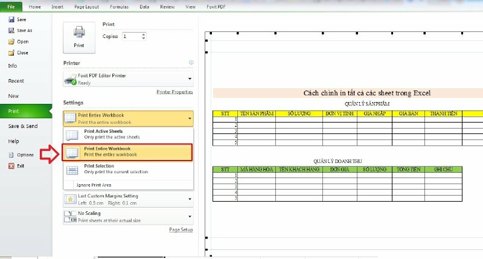This screenshot has width=483, height=259.
Task: Click 'TÊN KHÁCH HÀNG' green header cell
Action: pyautogui.click(x=299, y=170)
